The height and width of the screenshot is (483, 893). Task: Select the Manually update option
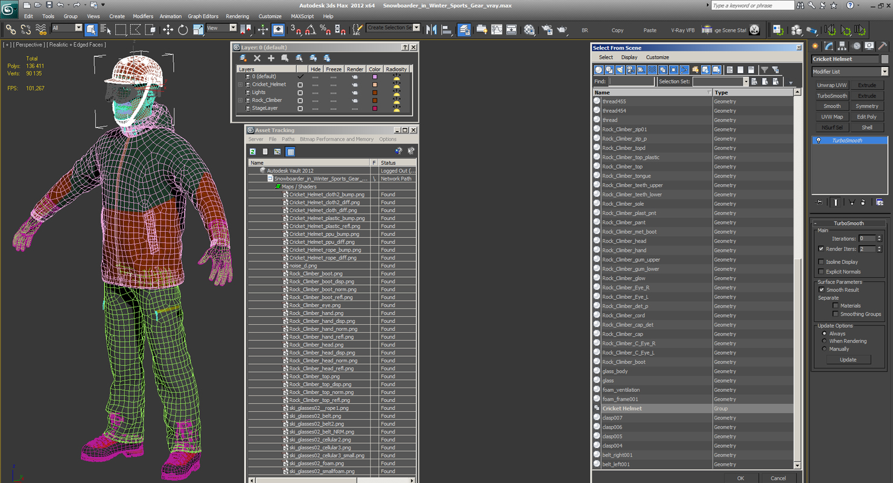pyautogui.click(x=824, y=349)
